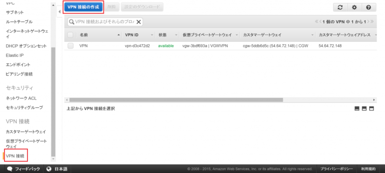Click the feedback speech bubble icon
Viewport: 385px width, 173px height.
pos(10,169)
